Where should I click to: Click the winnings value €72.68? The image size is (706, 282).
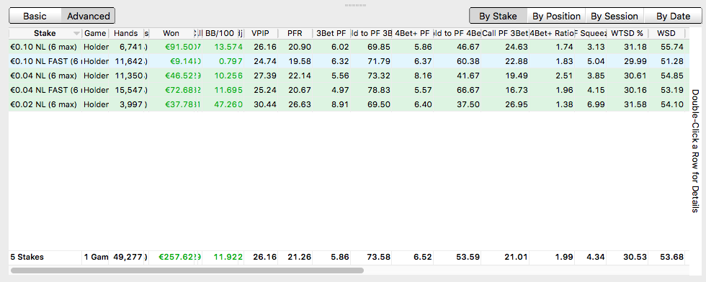point(179,90)
